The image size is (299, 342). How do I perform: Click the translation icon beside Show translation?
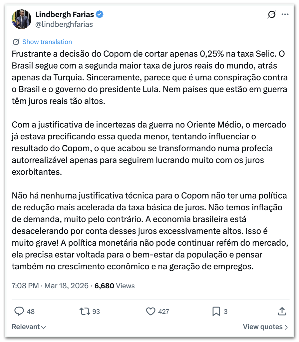(x=16, y=42)
